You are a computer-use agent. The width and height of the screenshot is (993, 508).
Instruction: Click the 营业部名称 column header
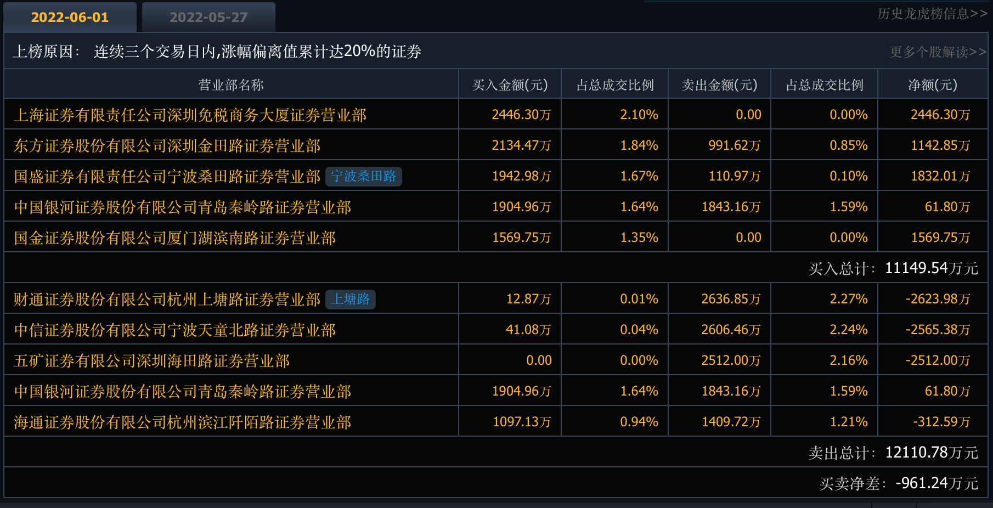coord(231,85)
